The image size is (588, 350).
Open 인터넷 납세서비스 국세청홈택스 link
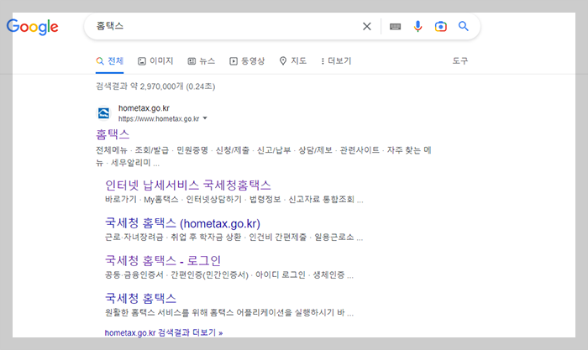pyautogui.click(x=188, y=185)
